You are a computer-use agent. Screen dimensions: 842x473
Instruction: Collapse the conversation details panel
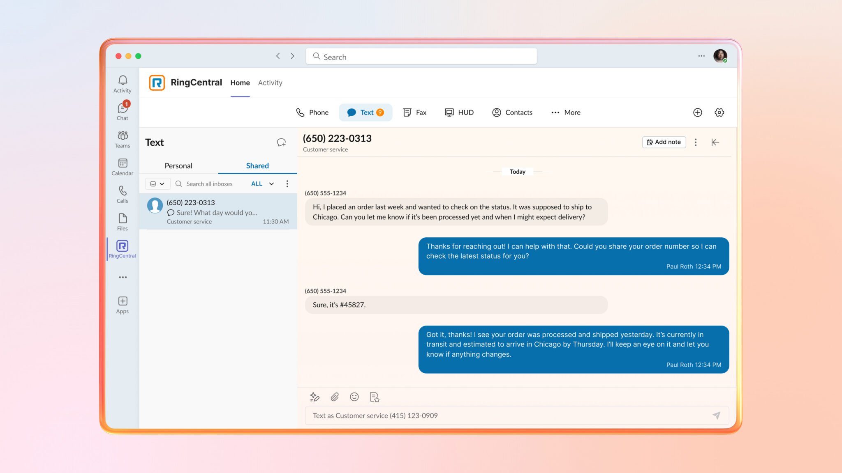(715, 142)
